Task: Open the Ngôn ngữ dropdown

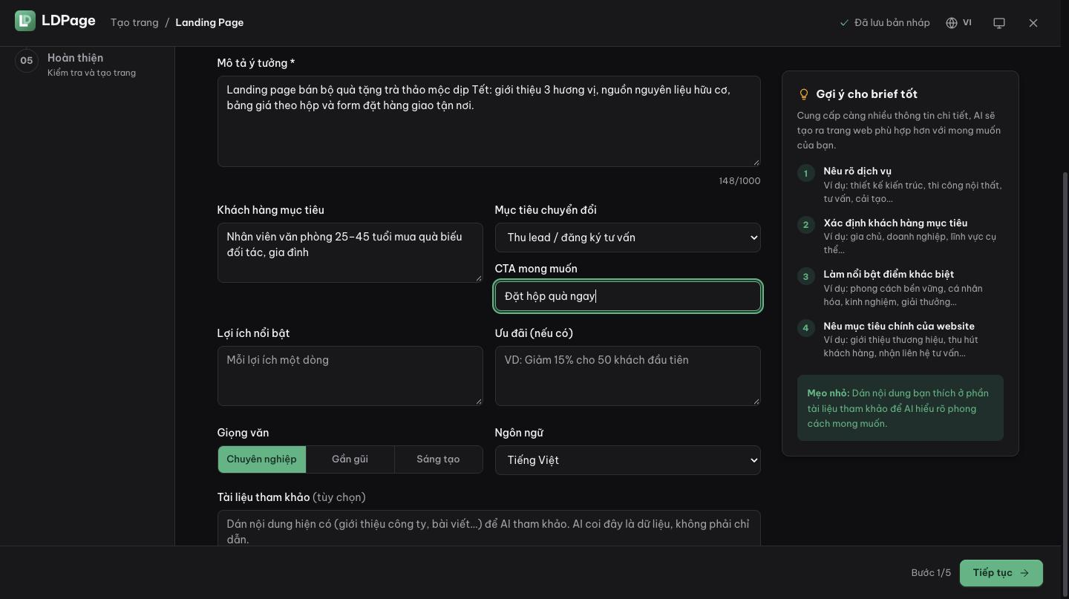Action: [x=628, y=460]
